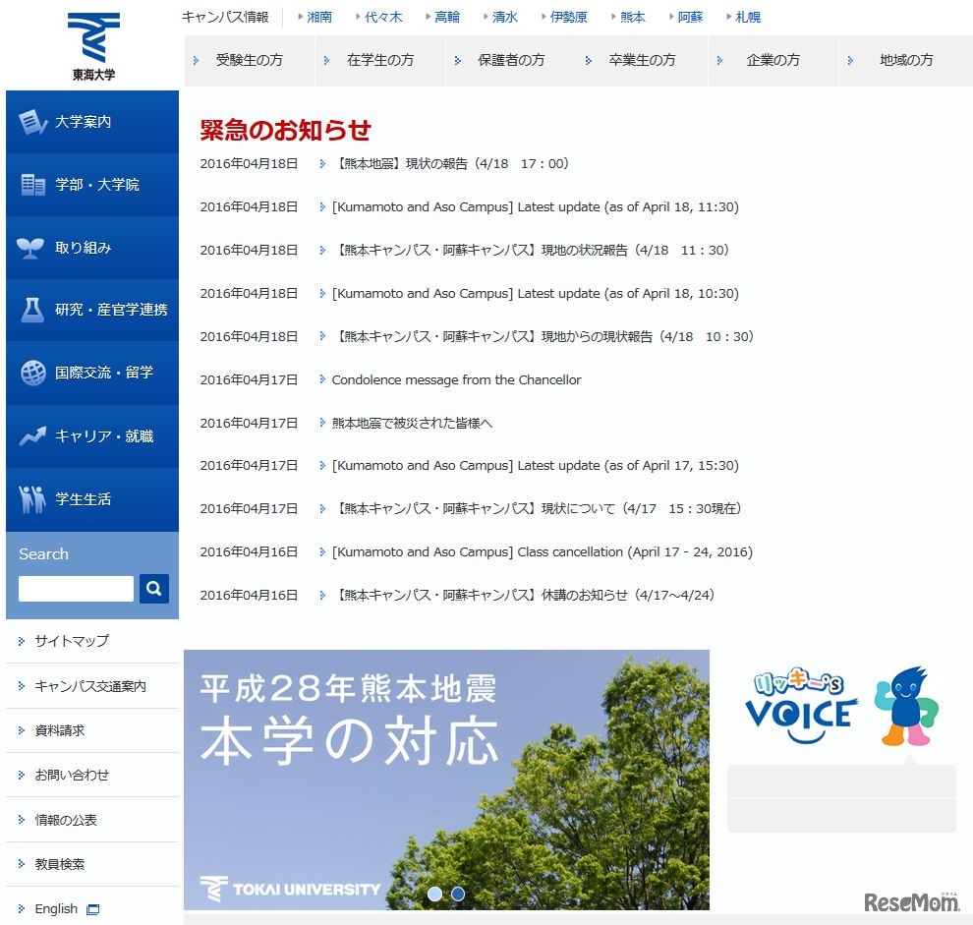
Task: Switch to the 受験生の方 tab
Action: click(x=249, y=60)
